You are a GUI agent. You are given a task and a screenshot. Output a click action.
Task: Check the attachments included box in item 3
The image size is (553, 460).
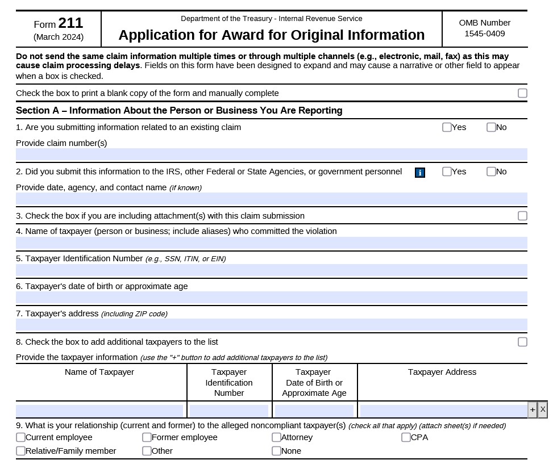[522, 216]
